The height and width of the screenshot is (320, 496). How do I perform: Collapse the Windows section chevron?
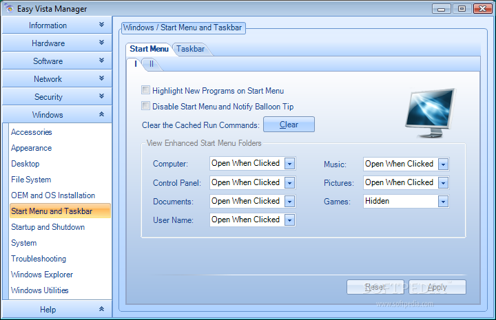tap(101, 114)
